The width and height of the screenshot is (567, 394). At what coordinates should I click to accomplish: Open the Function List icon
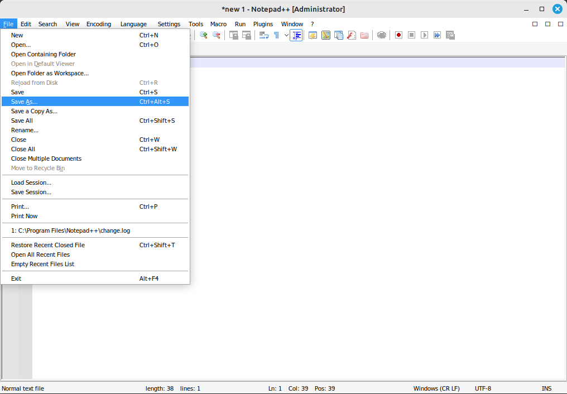coord(352,35)
